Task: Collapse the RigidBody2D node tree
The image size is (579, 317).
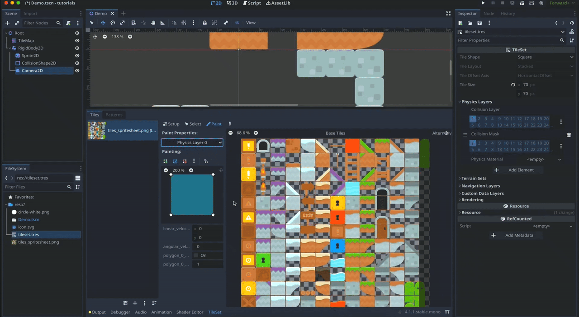Action: point(9,48)
